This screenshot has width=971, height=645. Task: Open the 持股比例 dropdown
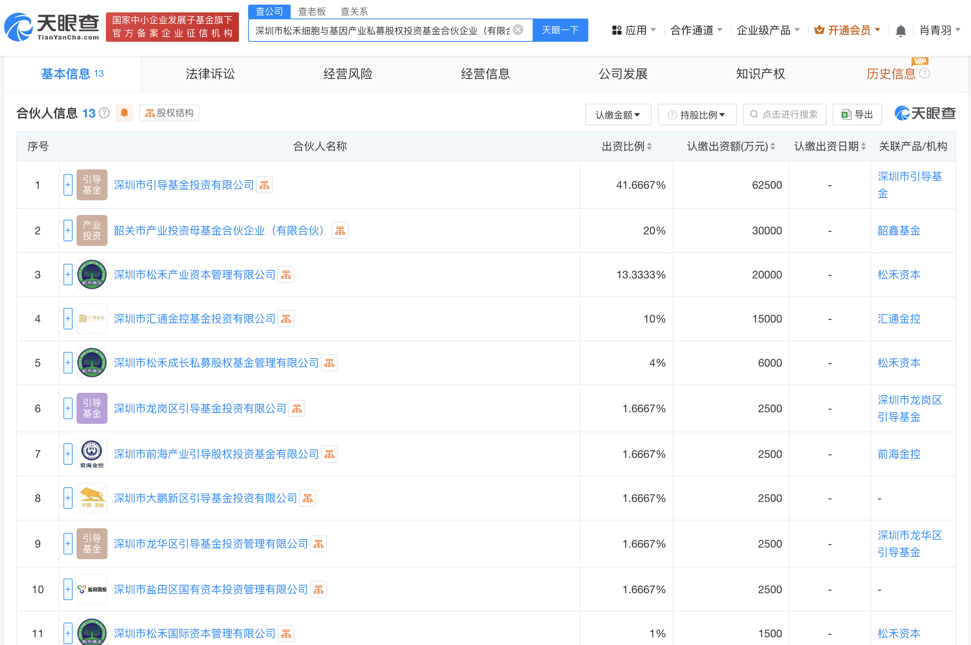point(697,115)
